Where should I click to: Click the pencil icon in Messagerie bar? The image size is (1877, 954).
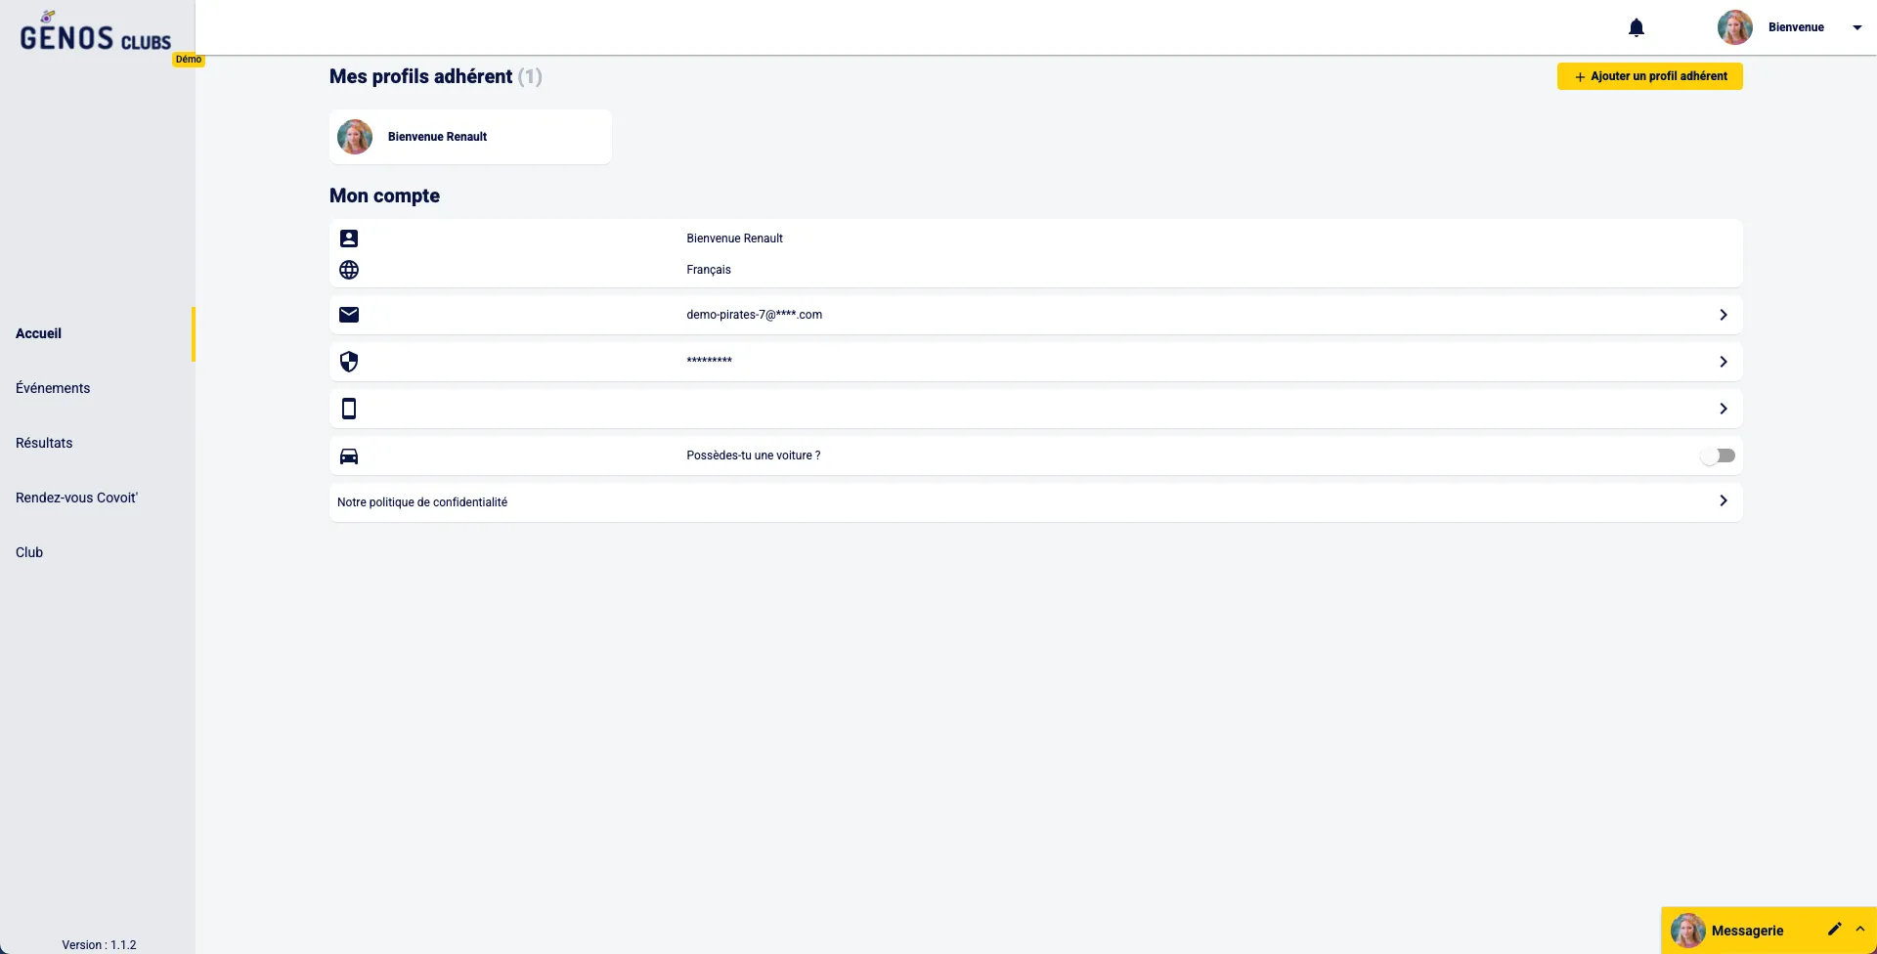1834,930
